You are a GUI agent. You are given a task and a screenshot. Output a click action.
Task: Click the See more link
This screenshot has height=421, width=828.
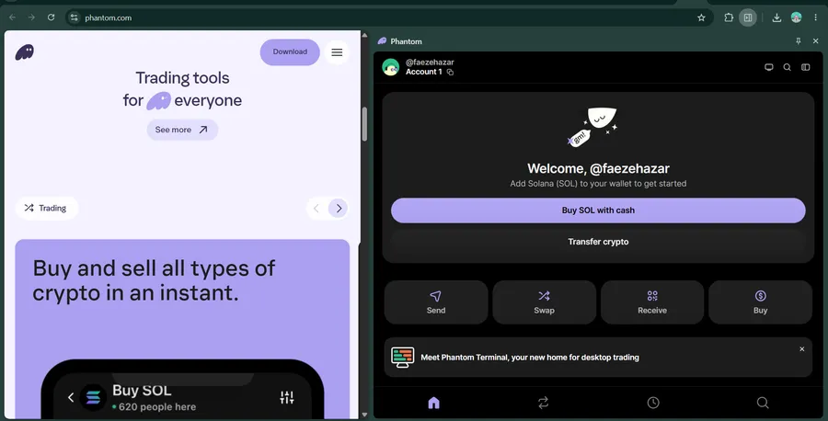click(x=182, y=130)
